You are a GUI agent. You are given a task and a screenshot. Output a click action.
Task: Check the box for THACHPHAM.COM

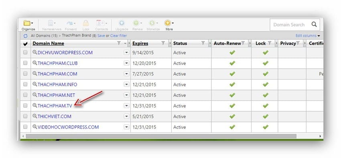point(25,74)
